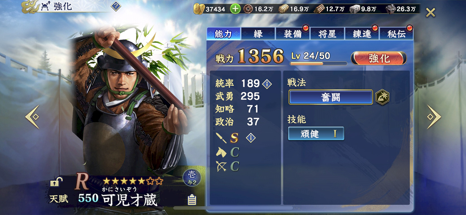Tap the blue question mark help icon

[x=116, y=6]
